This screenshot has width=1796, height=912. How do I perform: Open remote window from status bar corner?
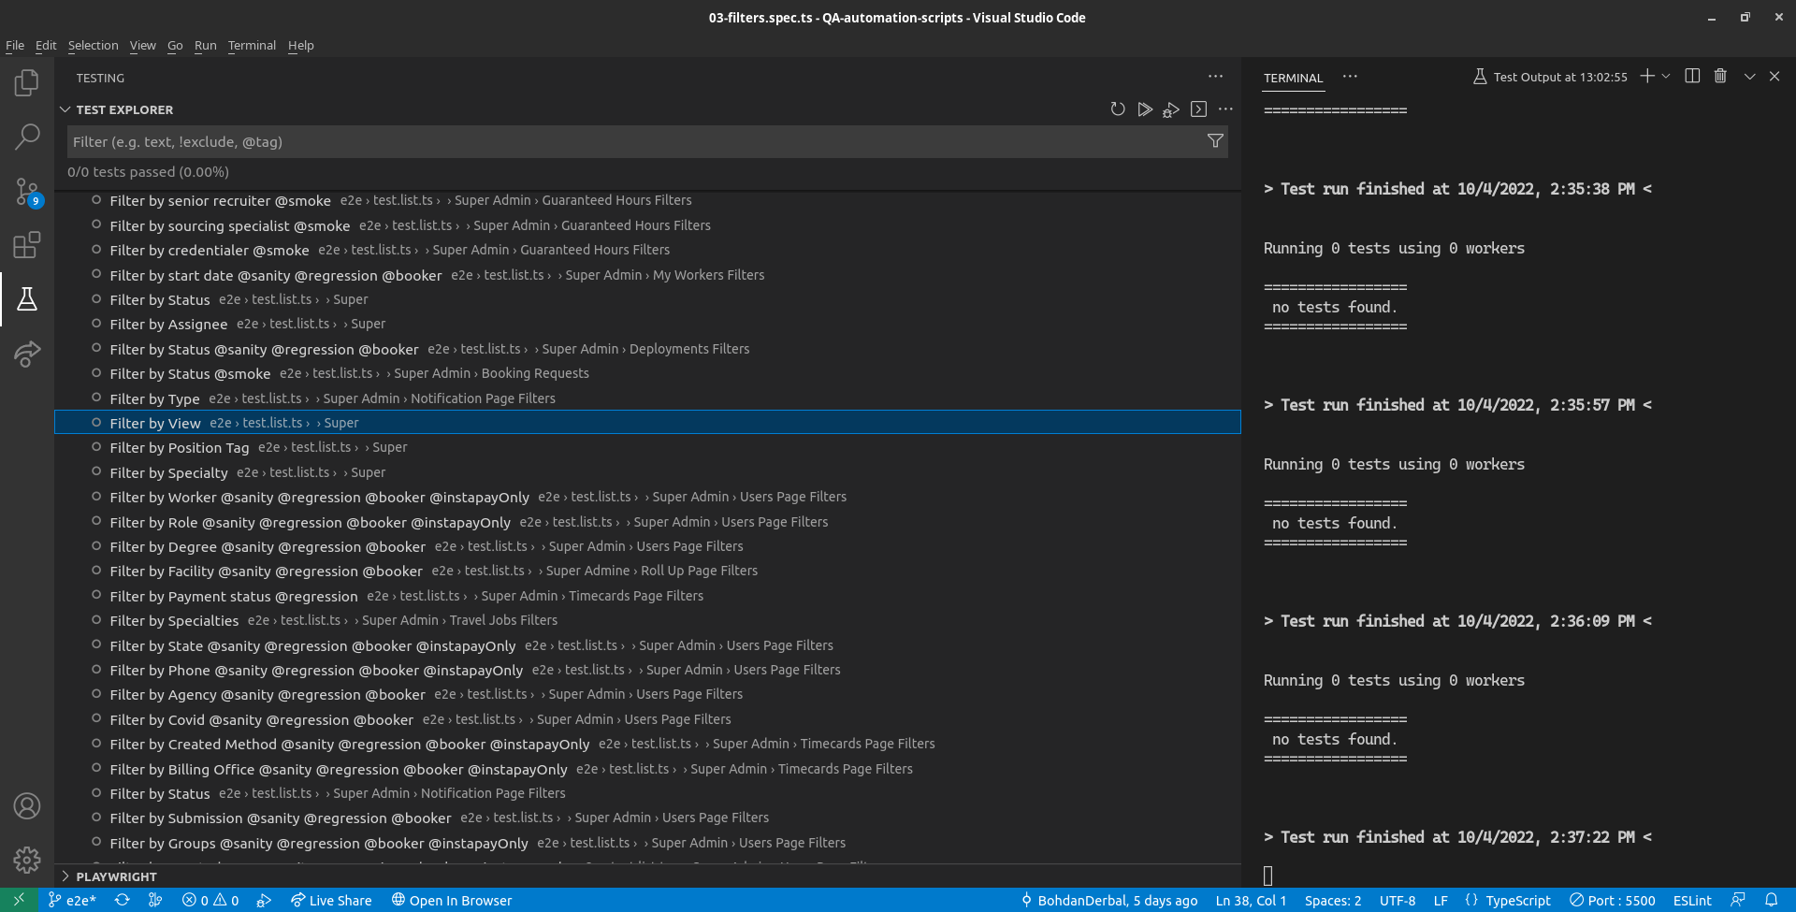(19, 900)
